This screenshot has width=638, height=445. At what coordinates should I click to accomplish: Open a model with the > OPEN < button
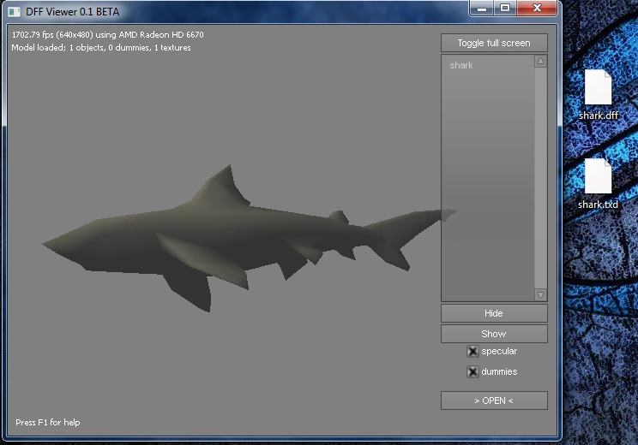click(494, 400)
